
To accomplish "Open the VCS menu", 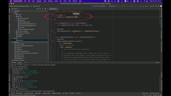I will click(x=69, y=1).
